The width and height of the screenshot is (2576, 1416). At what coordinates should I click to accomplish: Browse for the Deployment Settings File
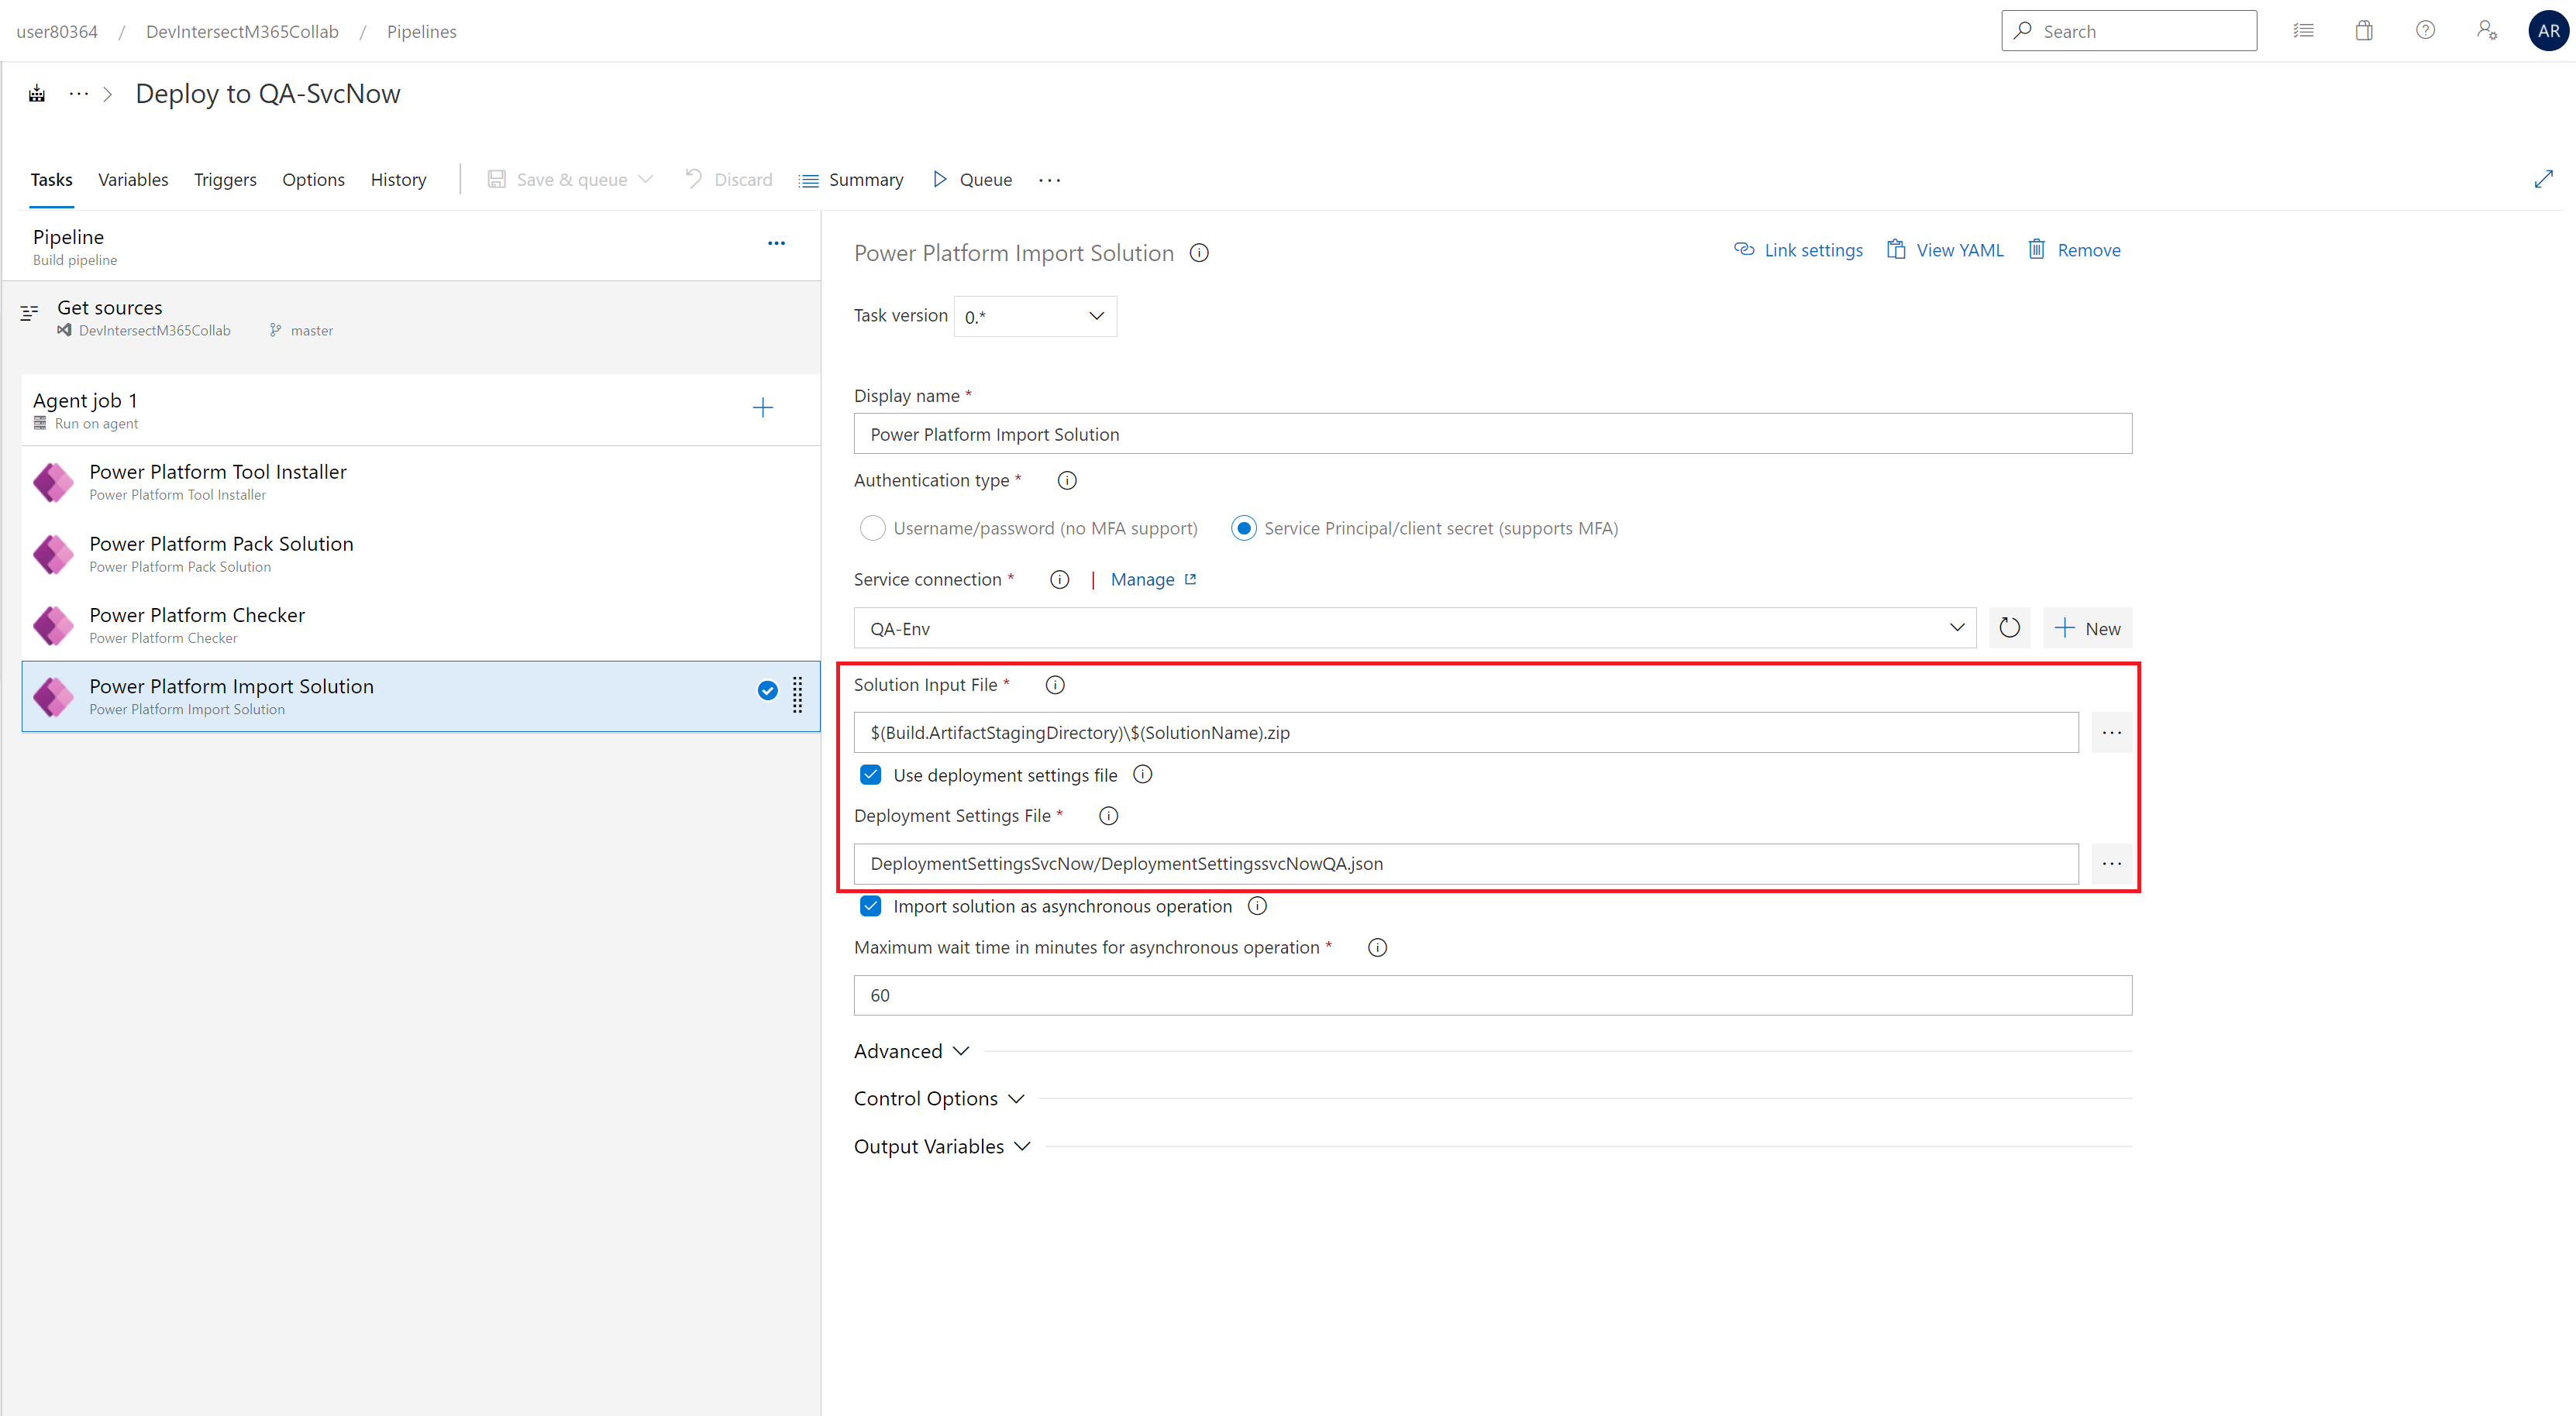pos(2111,864)
